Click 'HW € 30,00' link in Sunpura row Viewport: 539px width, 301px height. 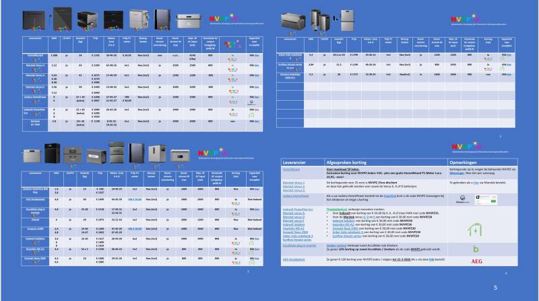point(135,228)
